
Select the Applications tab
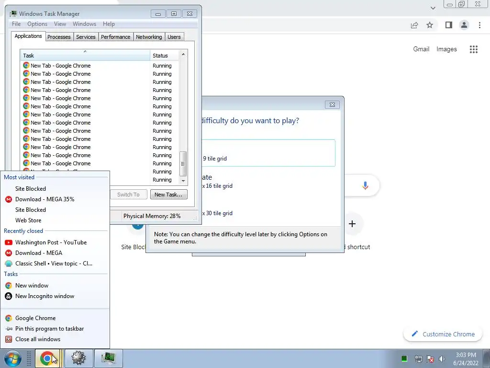click(x=28, y=36)
